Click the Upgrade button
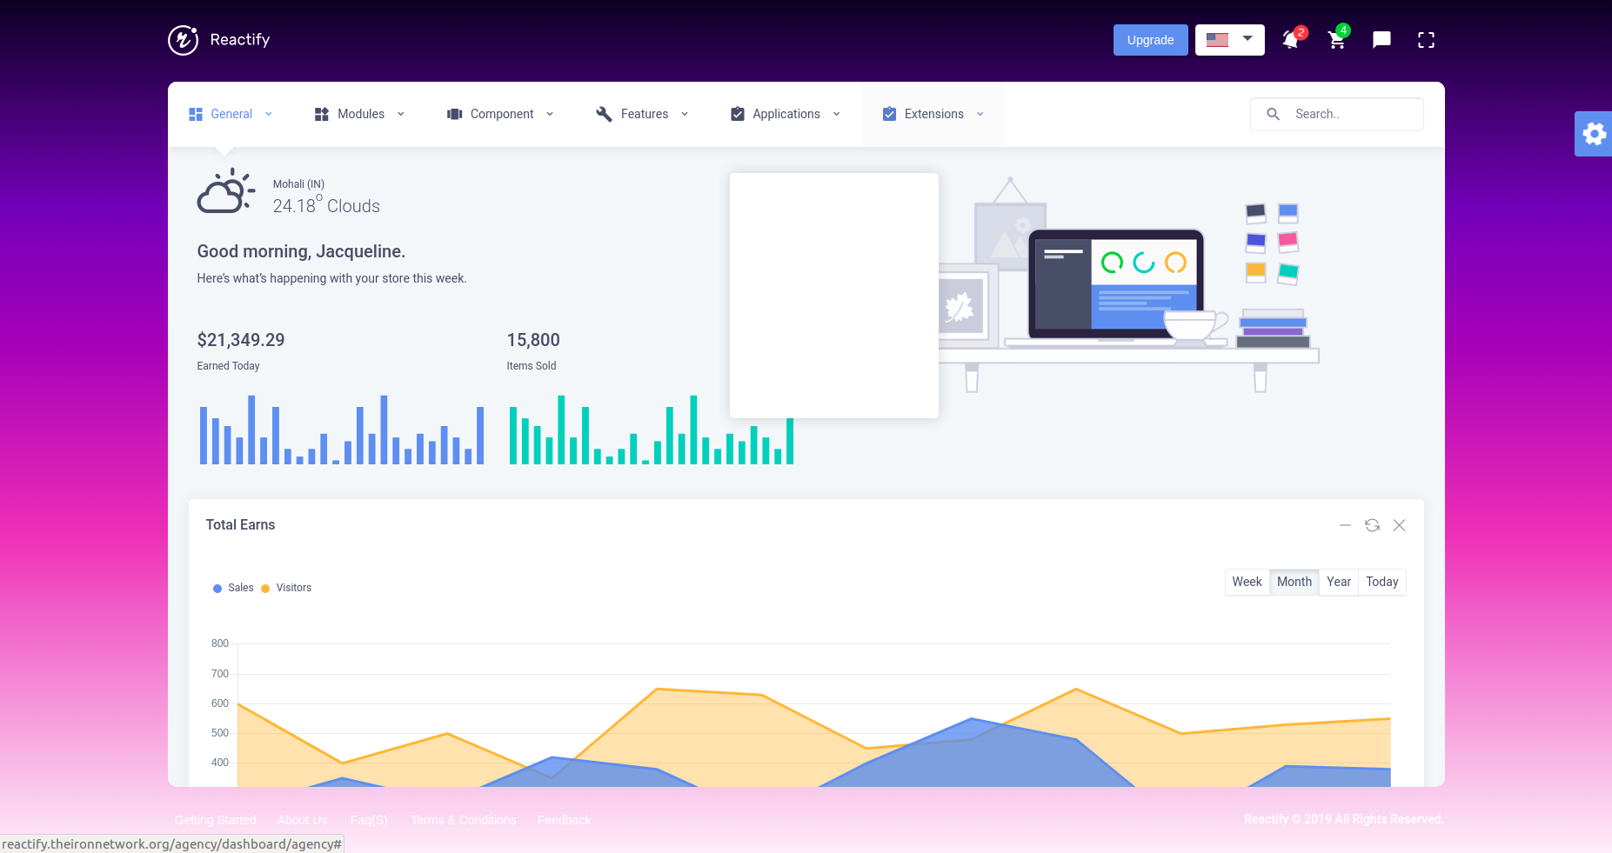The height and width of the screenshot is (853, 1612). [1150, 40]
